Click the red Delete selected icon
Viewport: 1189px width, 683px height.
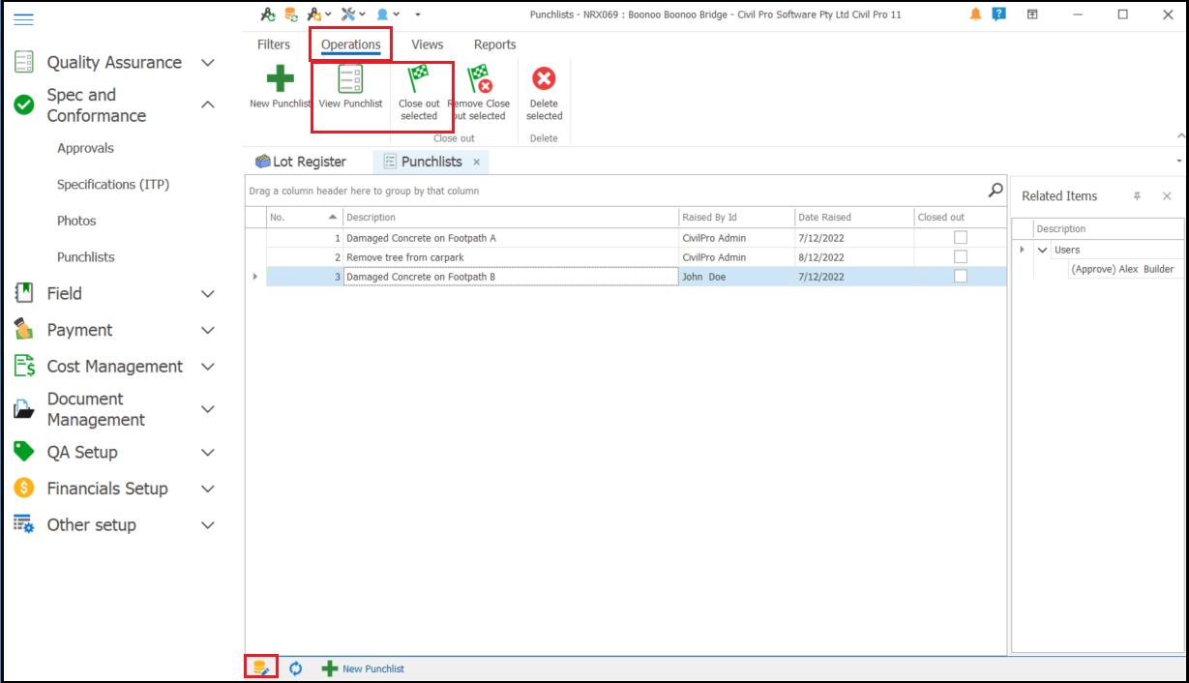point(544,78)
